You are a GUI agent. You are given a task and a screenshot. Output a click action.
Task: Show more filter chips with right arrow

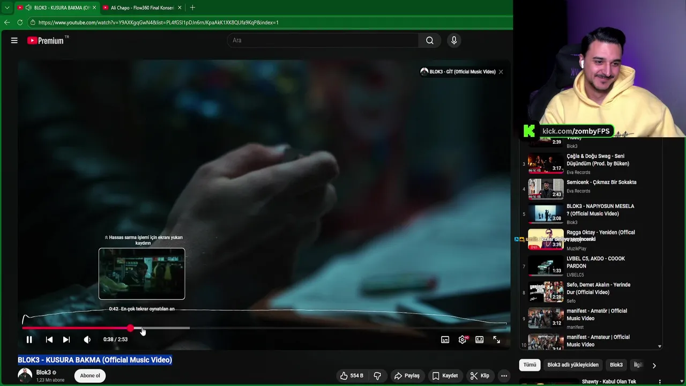[654, 366]
